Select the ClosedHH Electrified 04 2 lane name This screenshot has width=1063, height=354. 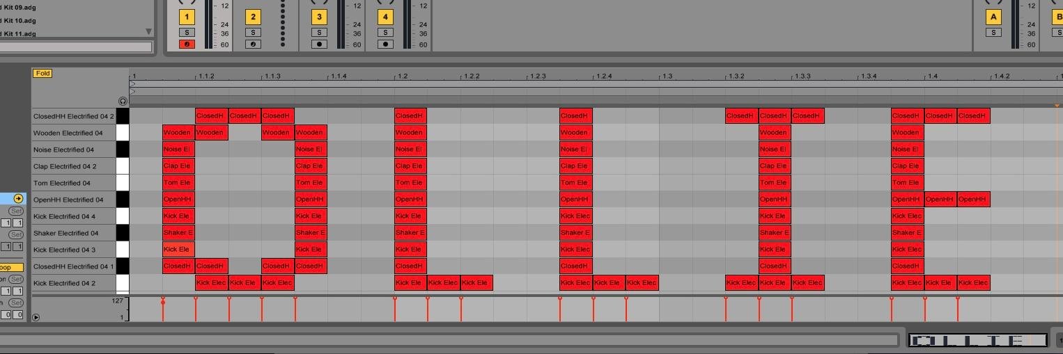coord(73,116)
